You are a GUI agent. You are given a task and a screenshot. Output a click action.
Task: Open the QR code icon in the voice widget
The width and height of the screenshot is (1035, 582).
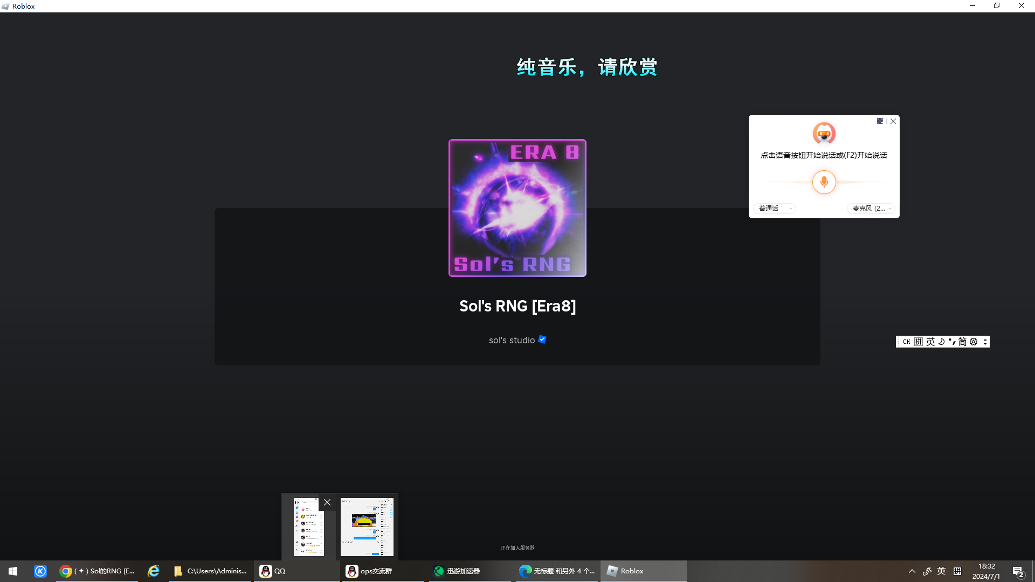click(880, 121)
